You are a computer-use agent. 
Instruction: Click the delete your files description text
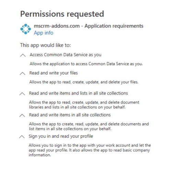(84, 82)
